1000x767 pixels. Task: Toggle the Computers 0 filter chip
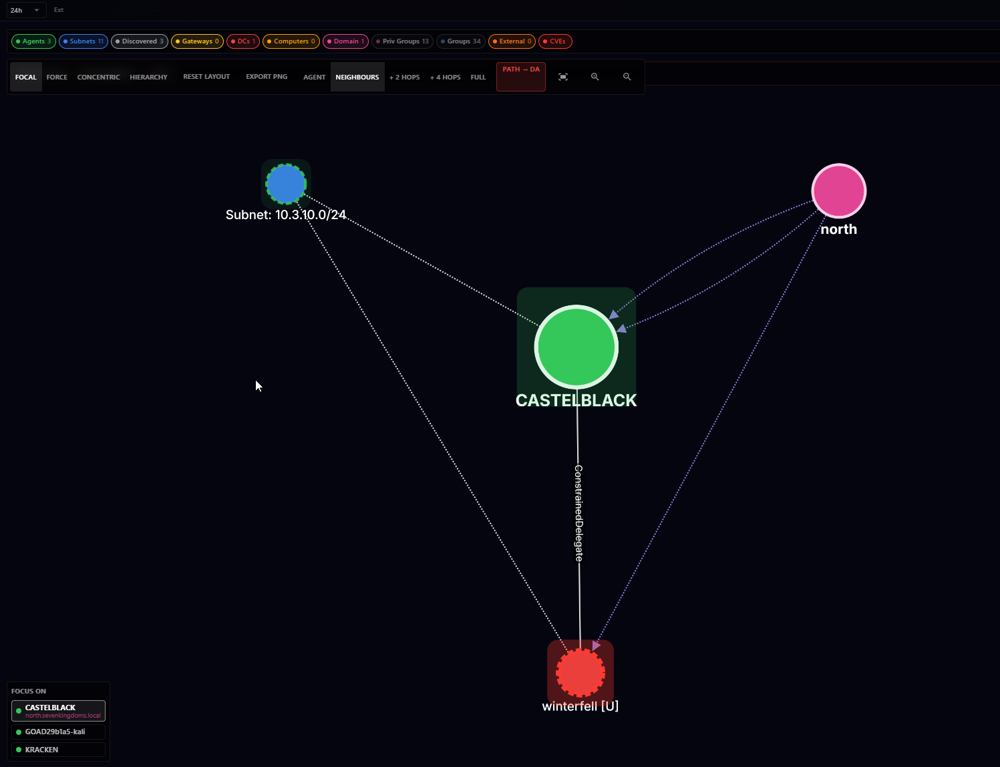[291, 41]
